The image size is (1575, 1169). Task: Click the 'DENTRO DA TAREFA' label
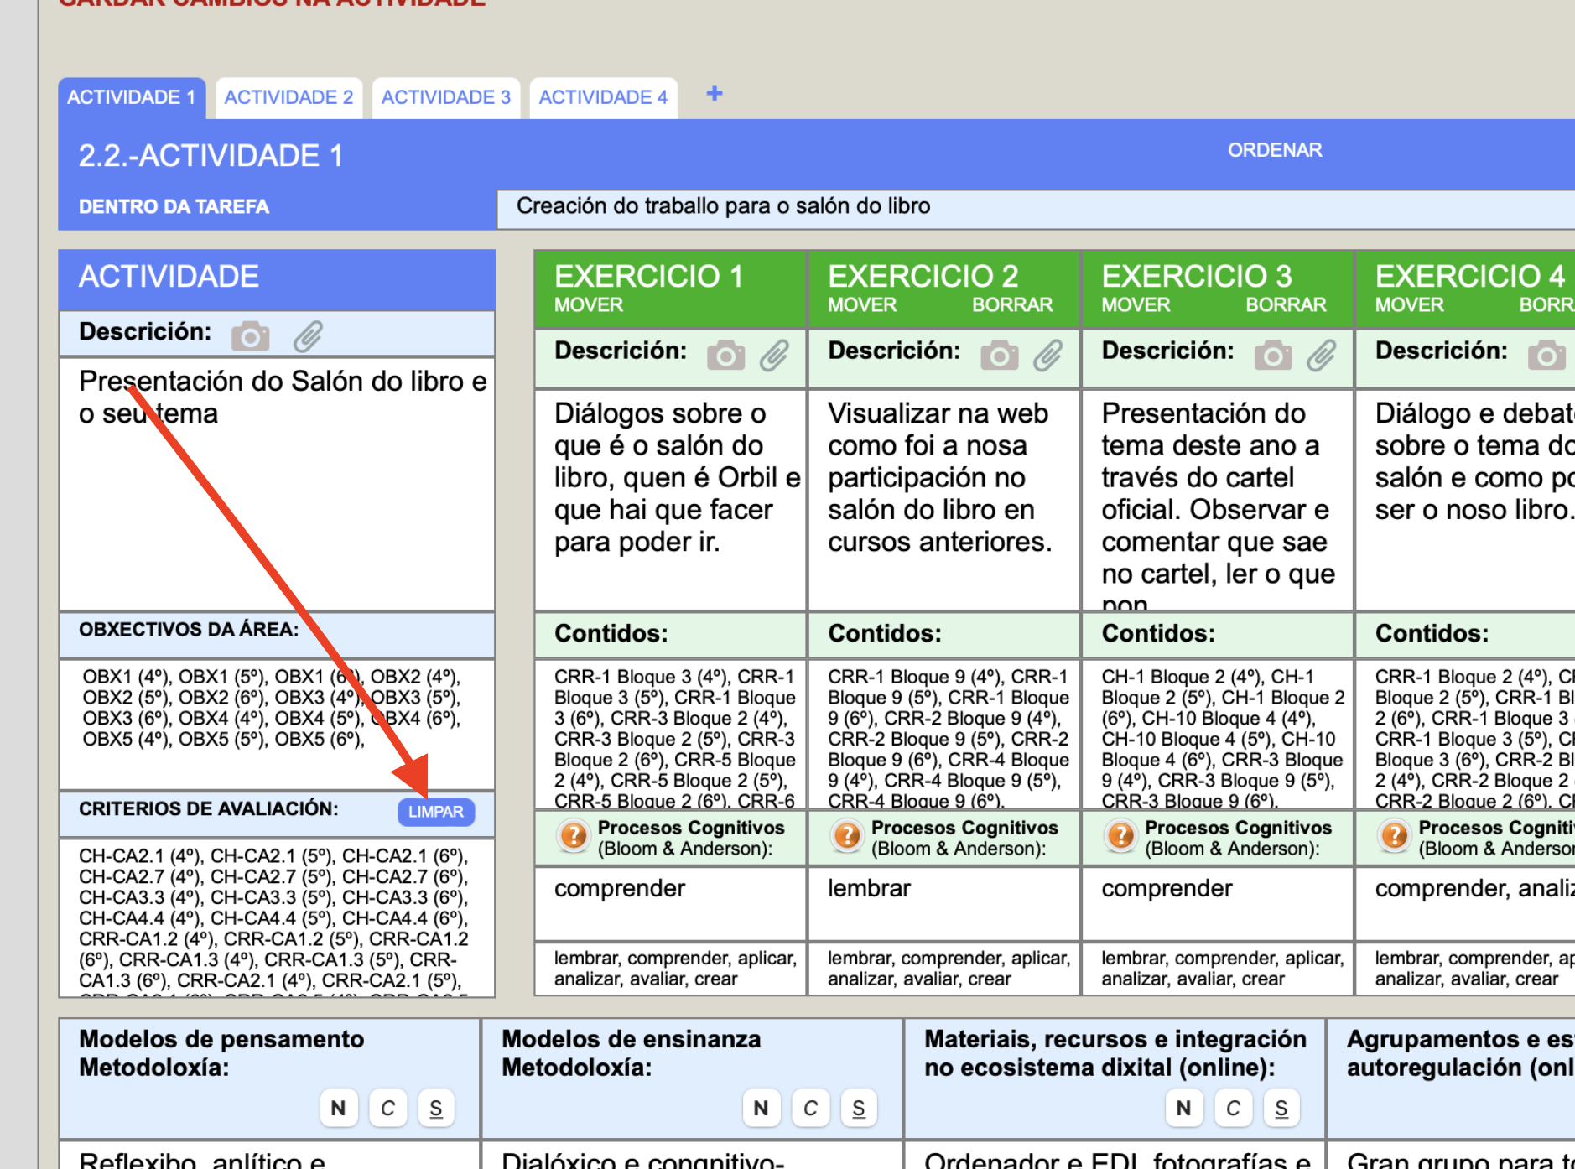[174, 207]
